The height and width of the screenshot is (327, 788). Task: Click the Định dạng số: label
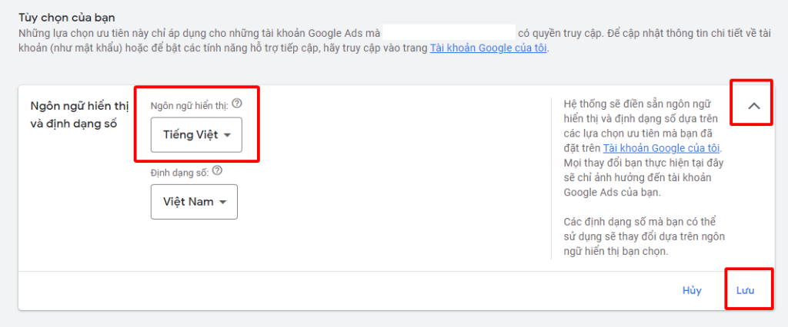180,172
